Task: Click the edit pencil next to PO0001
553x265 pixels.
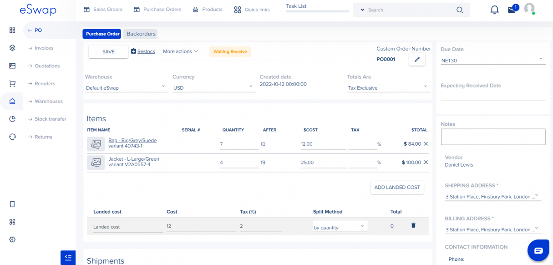Action: click(x=417, y=59)
